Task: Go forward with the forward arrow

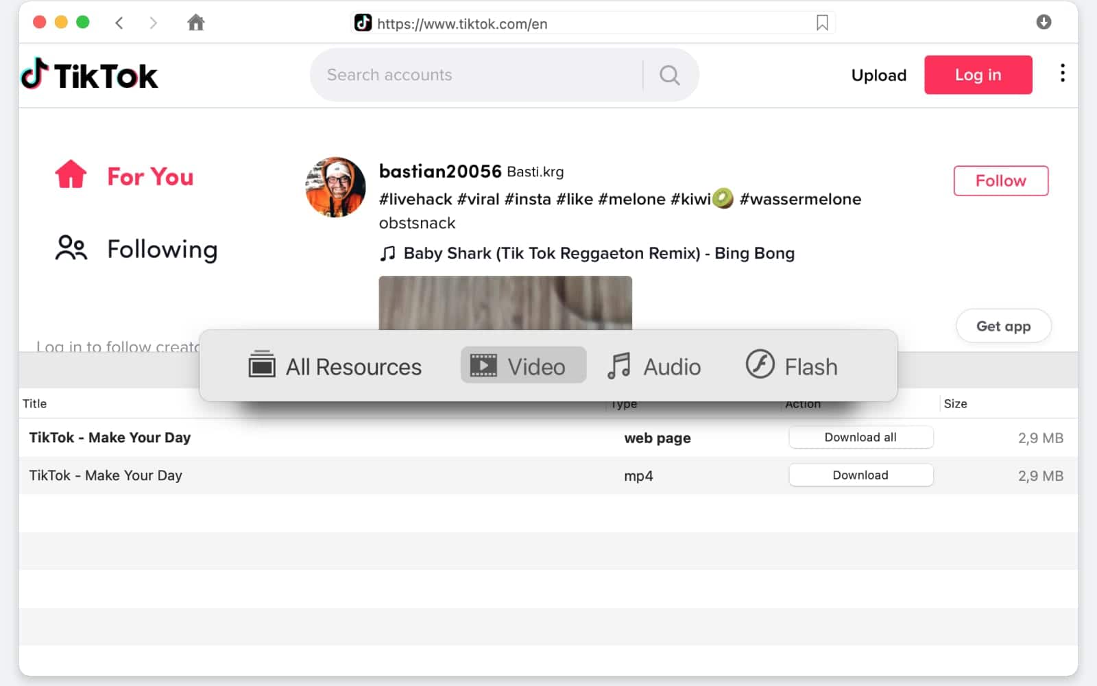Action: tap(153, 23)
